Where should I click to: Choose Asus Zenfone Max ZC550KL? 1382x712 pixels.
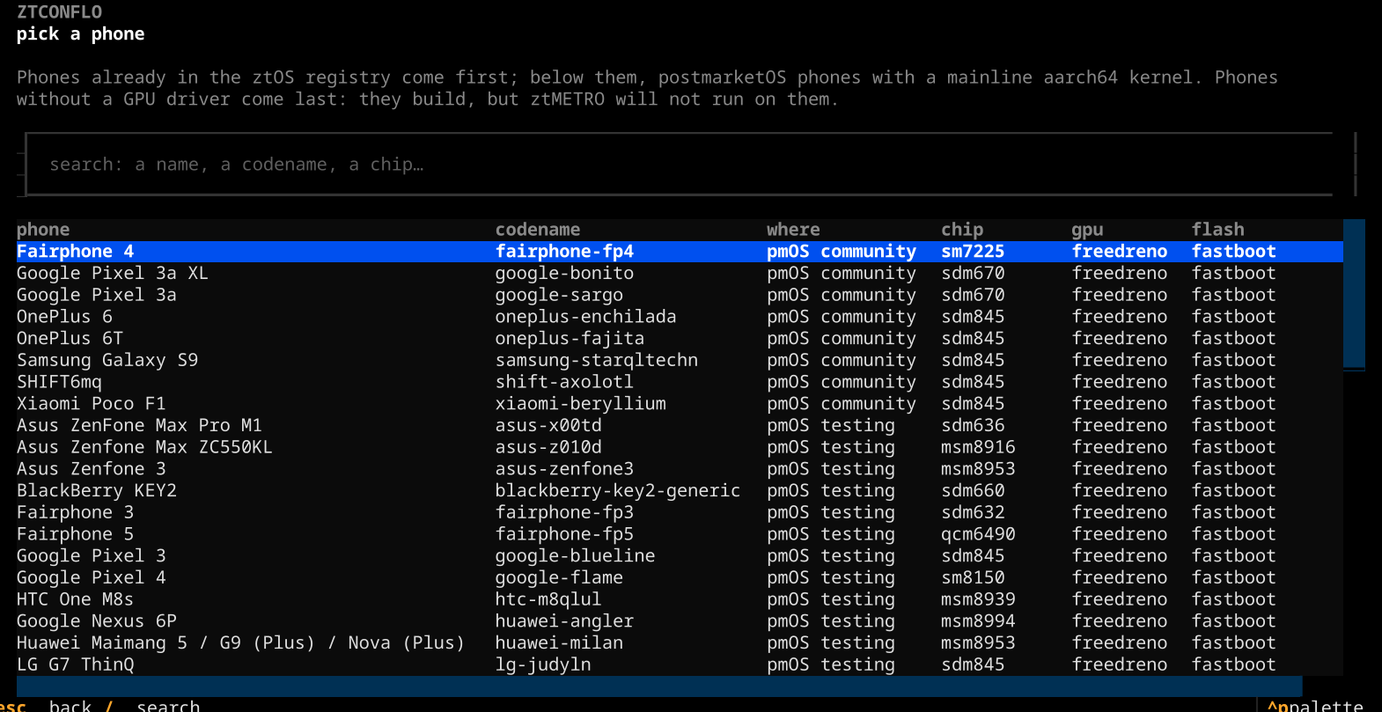coord(680,447)
